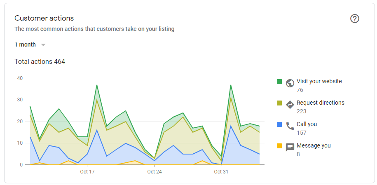Click the globe icon for website visits

click(290, 83)
